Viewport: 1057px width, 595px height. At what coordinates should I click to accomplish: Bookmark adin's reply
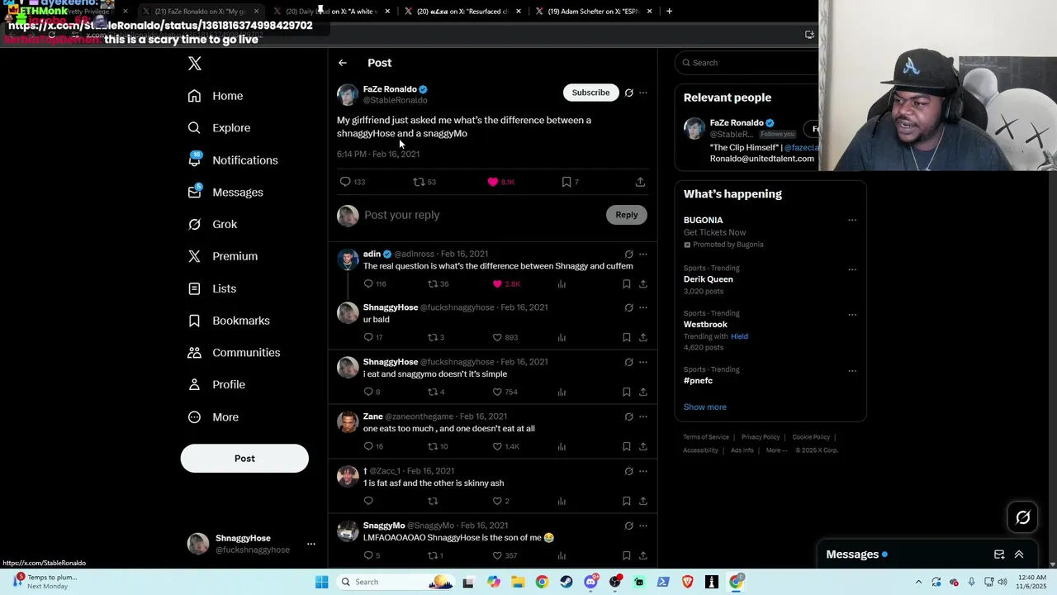(x=627, y=283)
